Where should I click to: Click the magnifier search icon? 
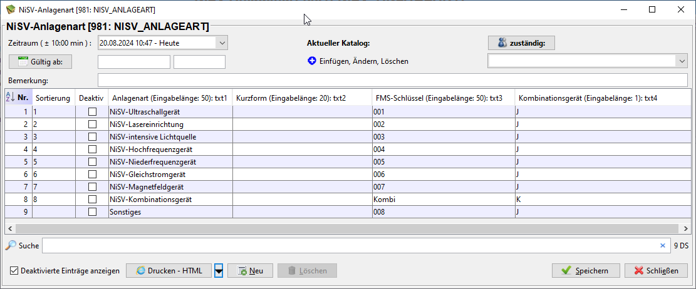11,246
